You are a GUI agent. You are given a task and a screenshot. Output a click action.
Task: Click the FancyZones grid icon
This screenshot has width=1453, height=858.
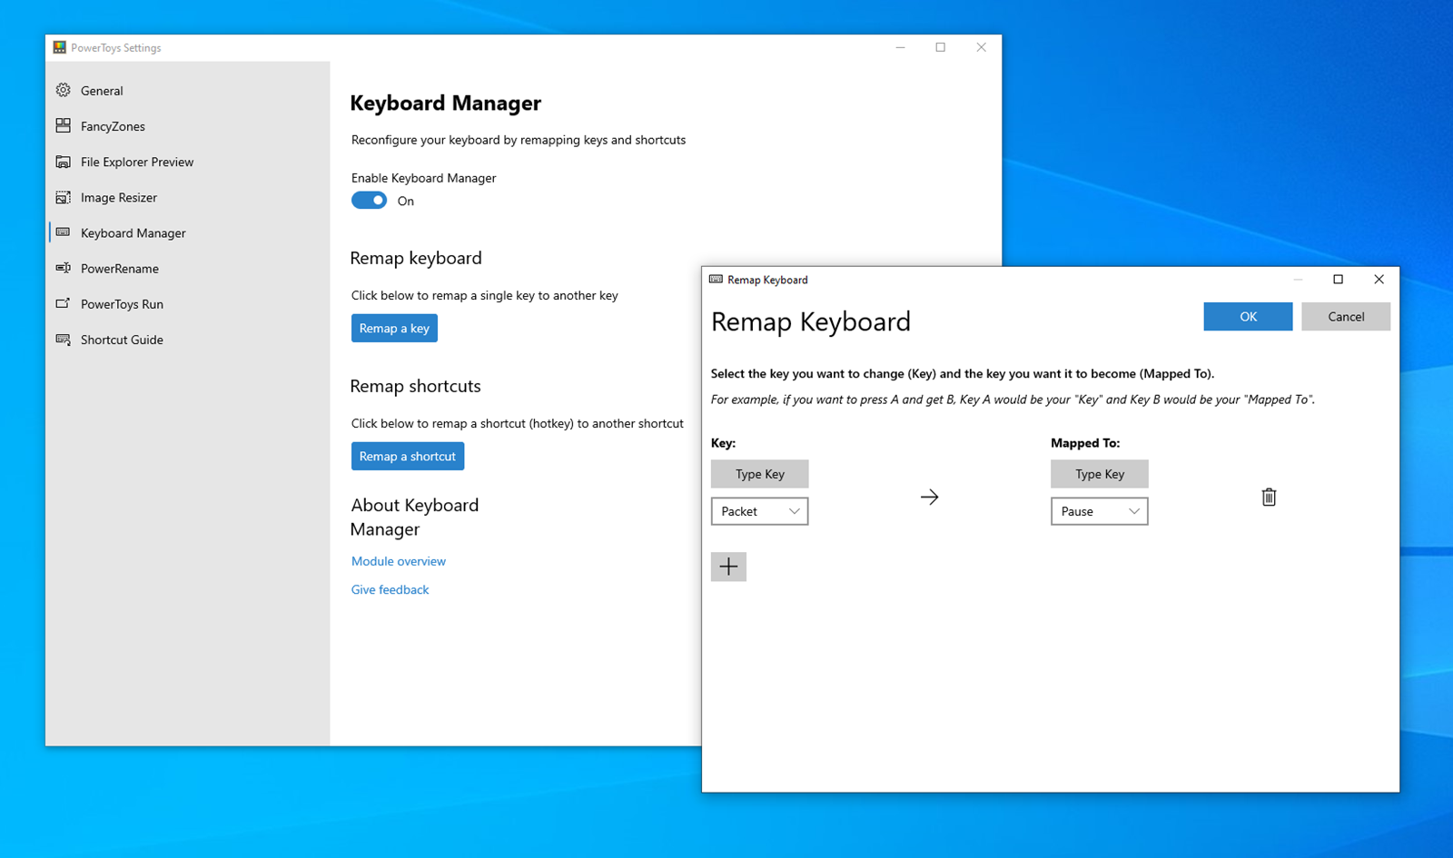(x=63, y=125)
